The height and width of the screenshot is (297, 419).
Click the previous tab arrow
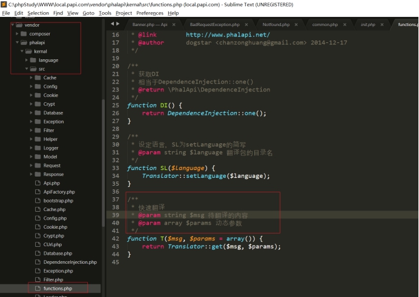112,24
